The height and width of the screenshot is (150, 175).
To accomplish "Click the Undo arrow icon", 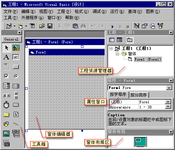I will 93,26.
